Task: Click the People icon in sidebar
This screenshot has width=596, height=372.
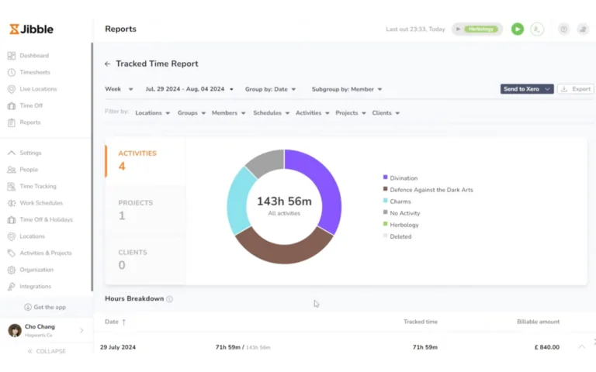Action: coord(12,169)
